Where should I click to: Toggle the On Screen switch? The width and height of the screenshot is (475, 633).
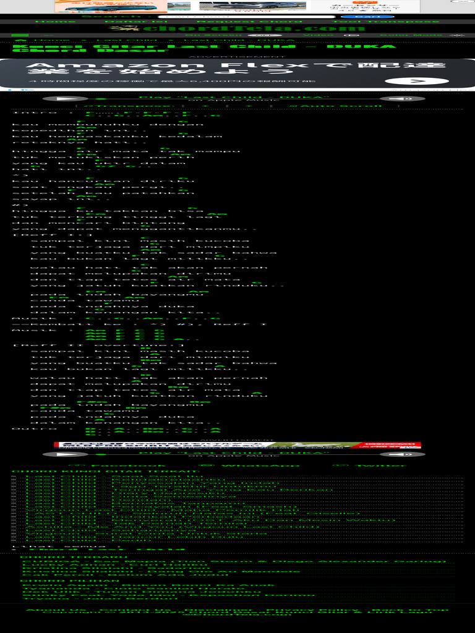[x=264, y=35]
